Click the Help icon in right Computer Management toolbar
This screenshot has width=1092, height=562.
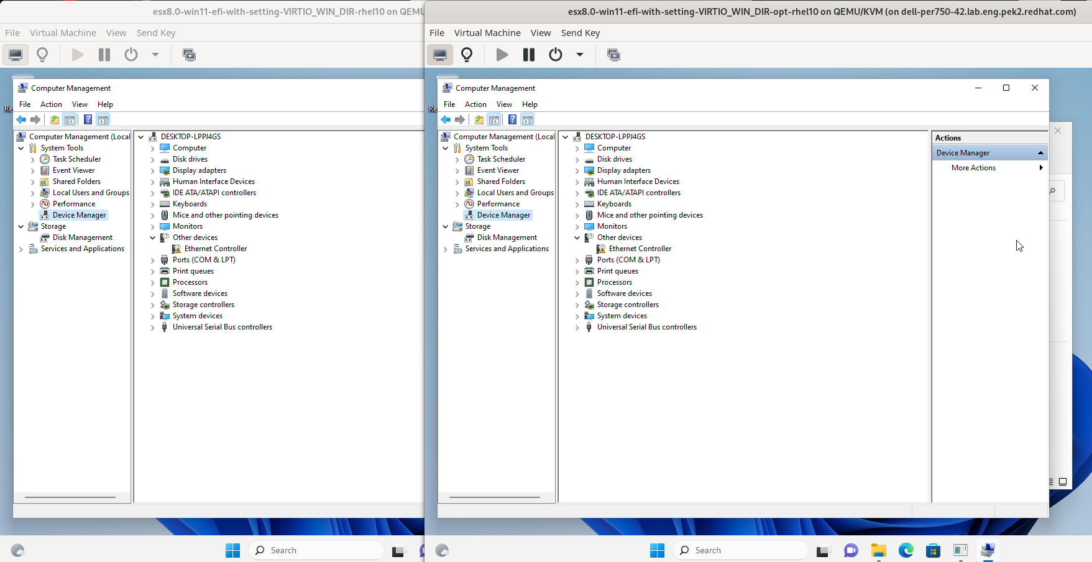click(x=512, y=119)
